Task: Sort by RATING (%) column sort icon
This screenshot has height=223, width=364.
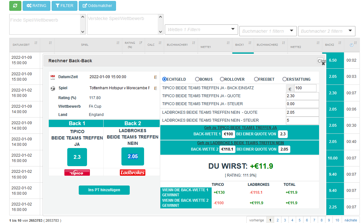Action: tap(141, 43)
